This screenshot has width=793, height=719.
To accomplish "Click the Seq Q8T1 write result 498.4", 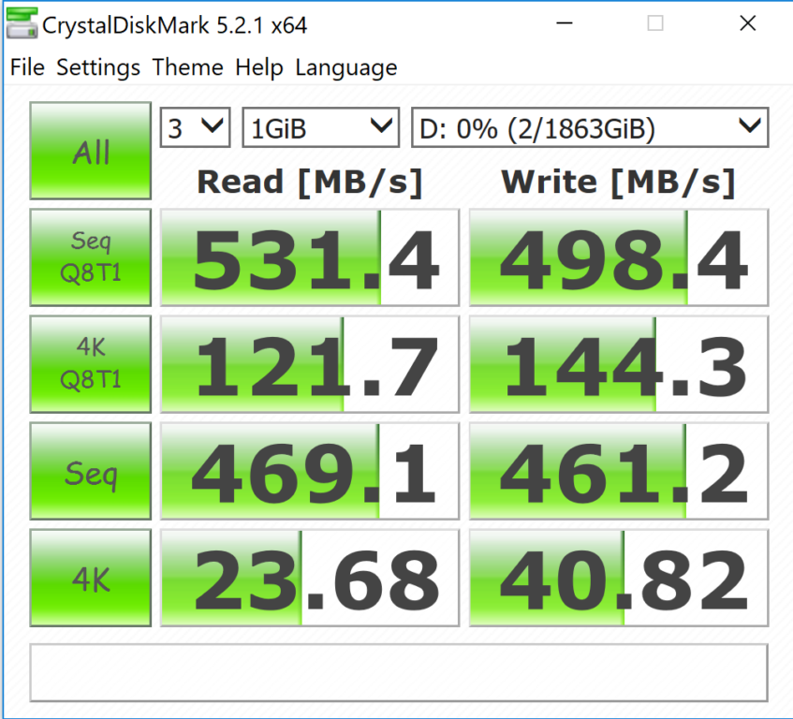I will coord(619,257).
